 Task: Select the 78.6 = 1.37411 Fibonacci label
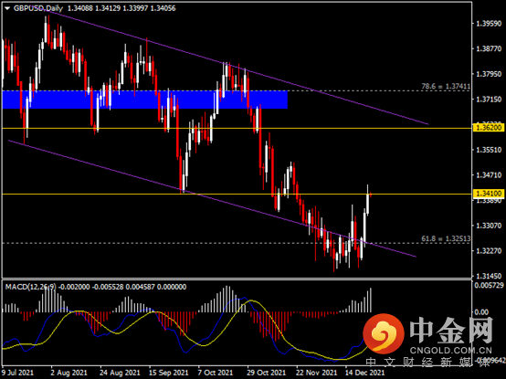click(446, 87)
